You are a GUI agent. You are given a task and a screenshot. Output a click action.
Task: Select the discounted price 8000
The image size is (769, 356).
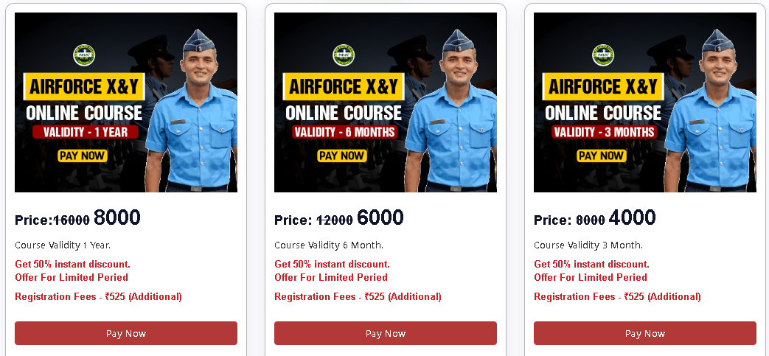click(116, 217)
